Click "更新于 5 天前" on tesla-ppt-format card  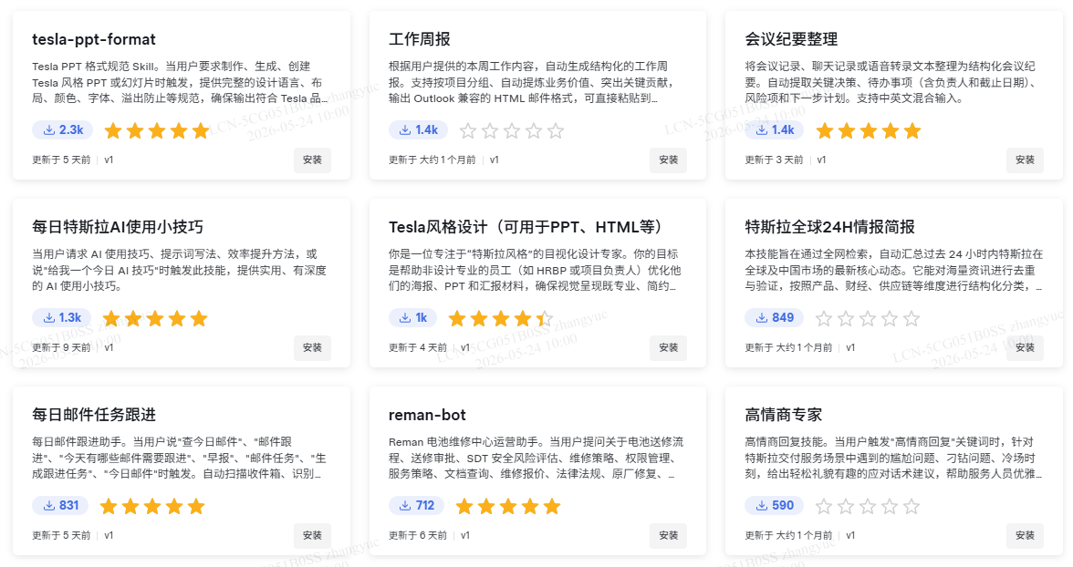click(61, 160)
